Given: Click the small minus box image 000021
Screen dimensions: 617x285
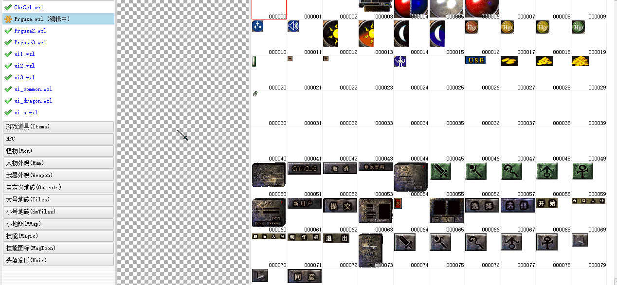Looking at the screenshot, I should pos(290,59).
